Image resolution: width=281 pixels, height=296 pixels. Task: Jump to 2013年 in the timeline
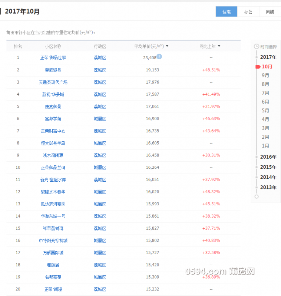(268, 188)
